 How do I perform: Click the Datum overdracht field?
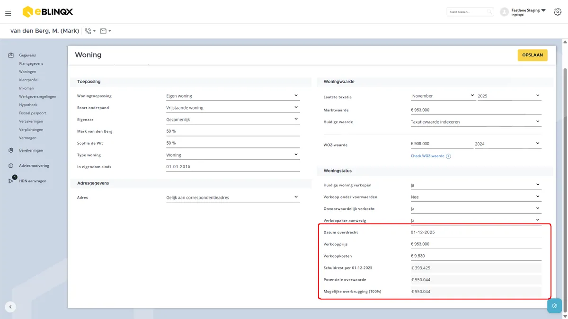point(476,233)
